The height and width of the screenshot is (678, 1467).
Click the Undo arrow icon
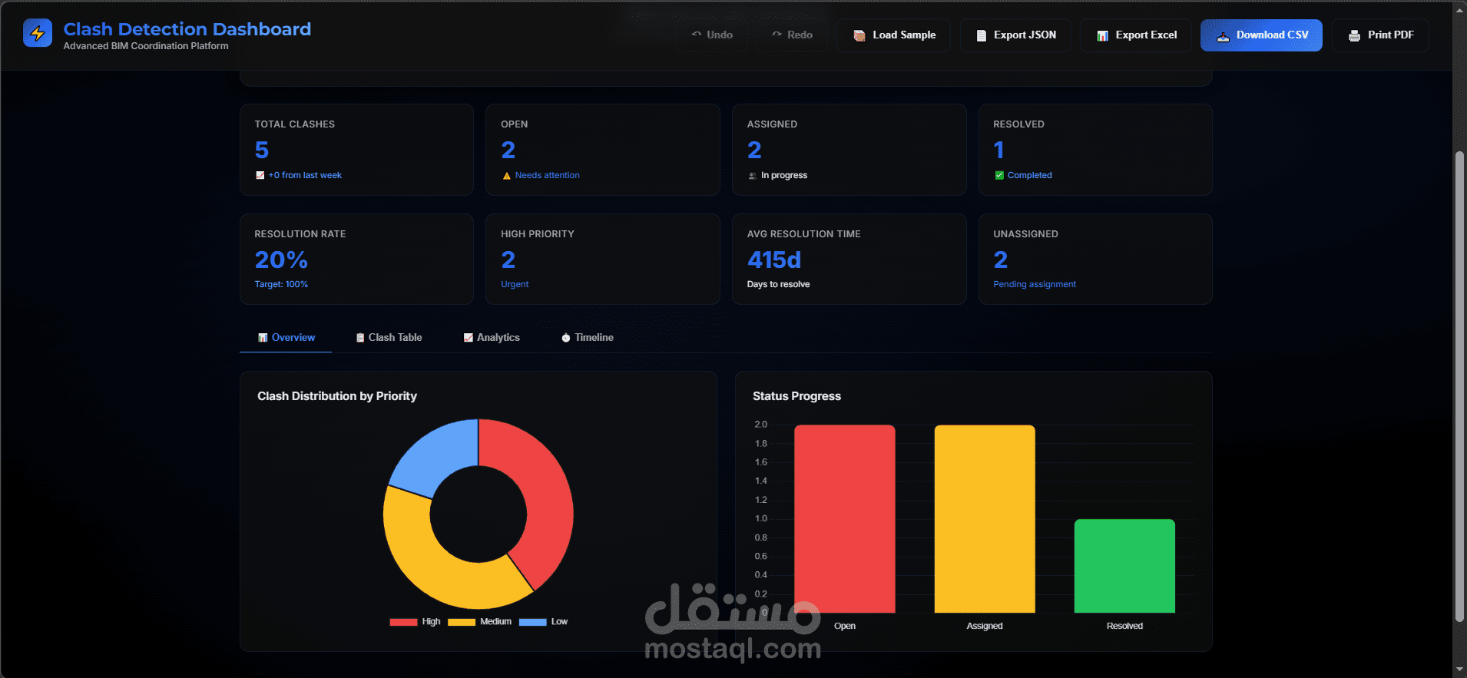pos(697,35)
